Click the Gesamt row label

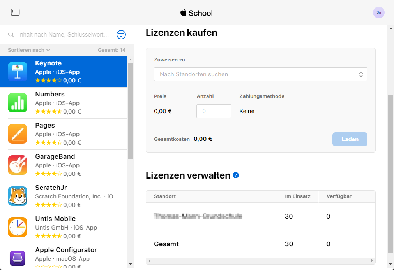pos(166,244)
